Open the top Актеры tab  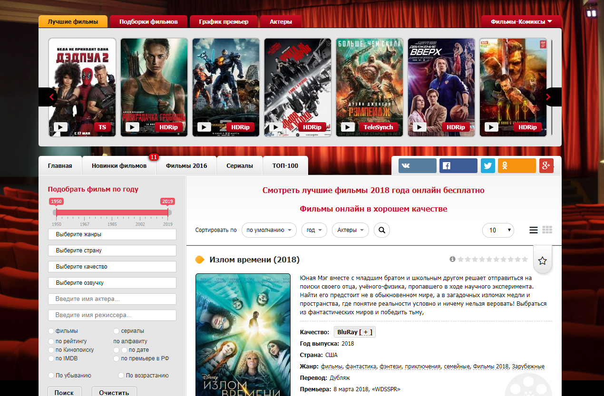[281, 21]
